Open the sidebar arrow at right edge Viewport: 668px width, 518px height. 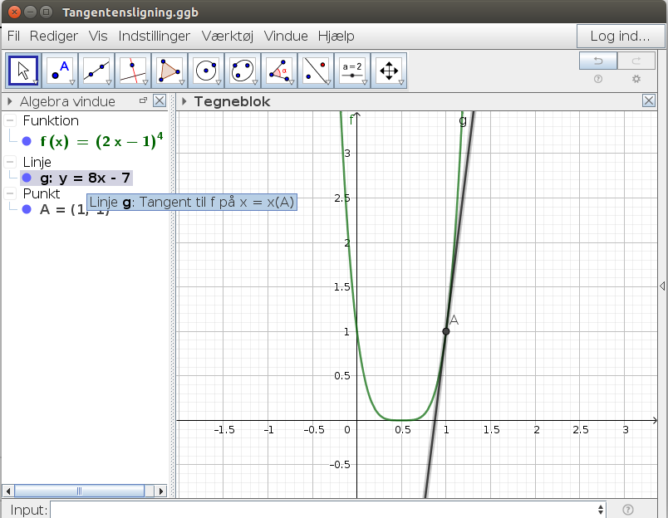click(662, 286)
